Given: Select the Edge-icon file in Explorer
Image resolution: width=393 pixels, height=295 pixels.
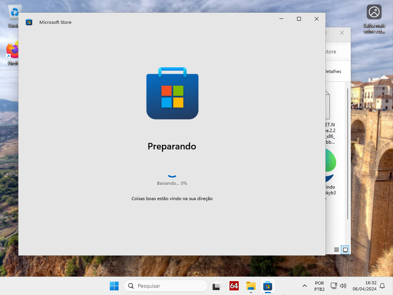Looking at the screenshot, I should pyautogui.click(x=330, y=175).
